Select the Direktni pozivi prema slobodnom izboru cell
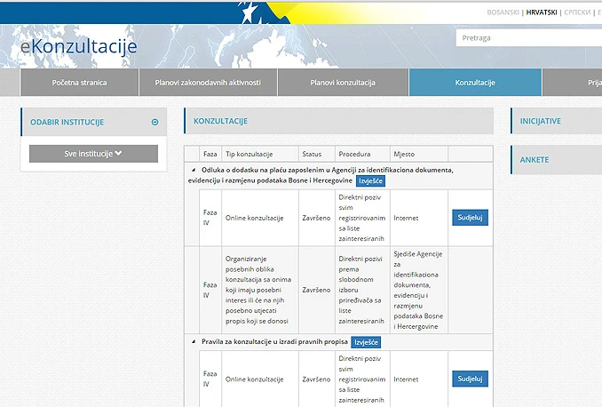The height and width of the screenshot is (407, 602). click(362, 290)
